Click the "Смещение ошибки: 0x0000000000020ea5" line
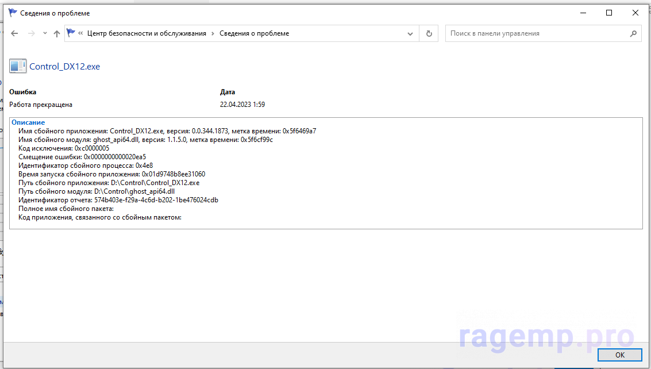The height and width of the screenshot is (369, 651). tap(82, 157)
